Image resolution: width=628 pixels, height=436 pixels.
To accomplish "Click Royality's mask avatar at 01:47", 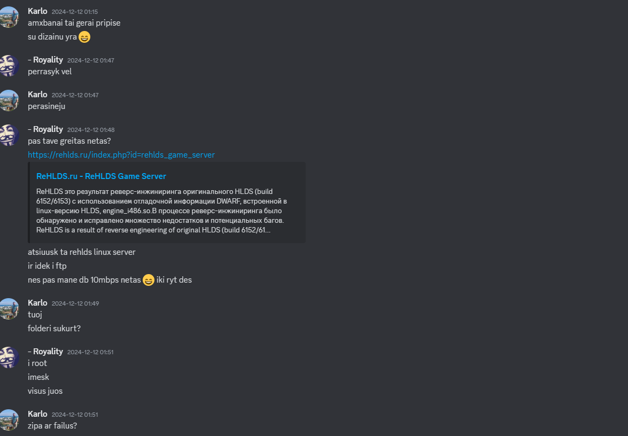I will click(x=9, y=66).
